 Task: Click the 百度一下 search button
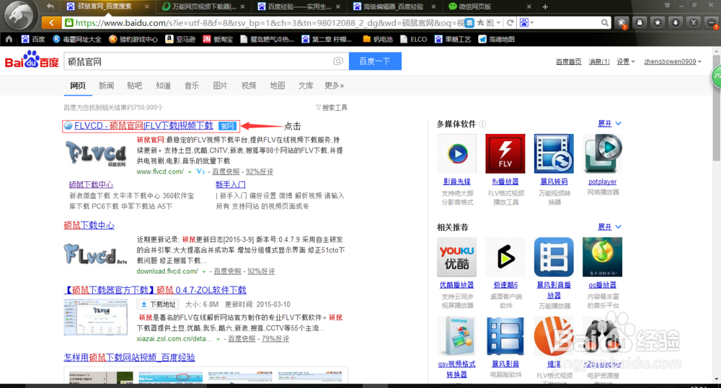point(375,61)
